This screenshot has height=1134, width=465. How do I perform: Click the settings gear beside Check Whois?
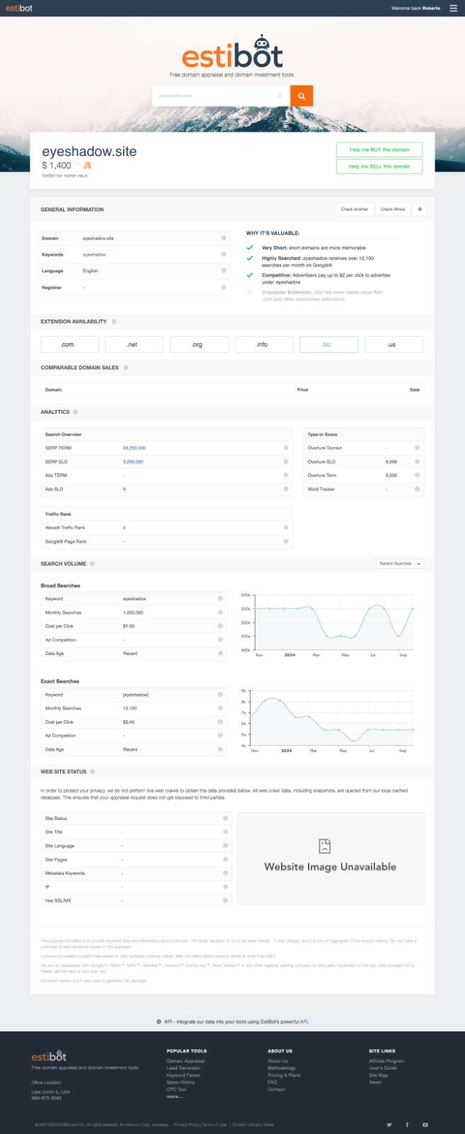coord(420,209)
